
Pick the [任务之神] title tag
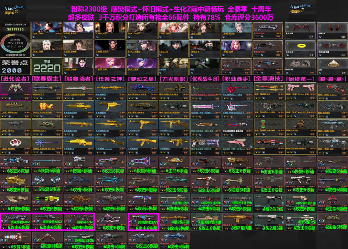110,79
